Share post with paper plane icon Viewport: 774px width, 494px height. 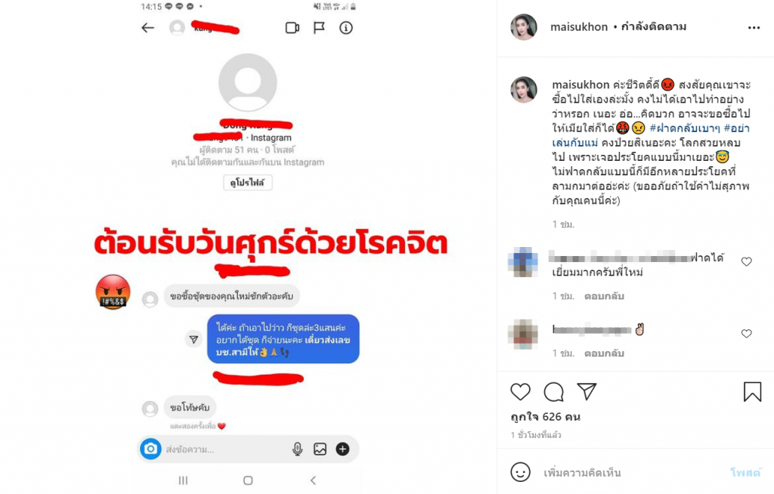click(587, 392)
